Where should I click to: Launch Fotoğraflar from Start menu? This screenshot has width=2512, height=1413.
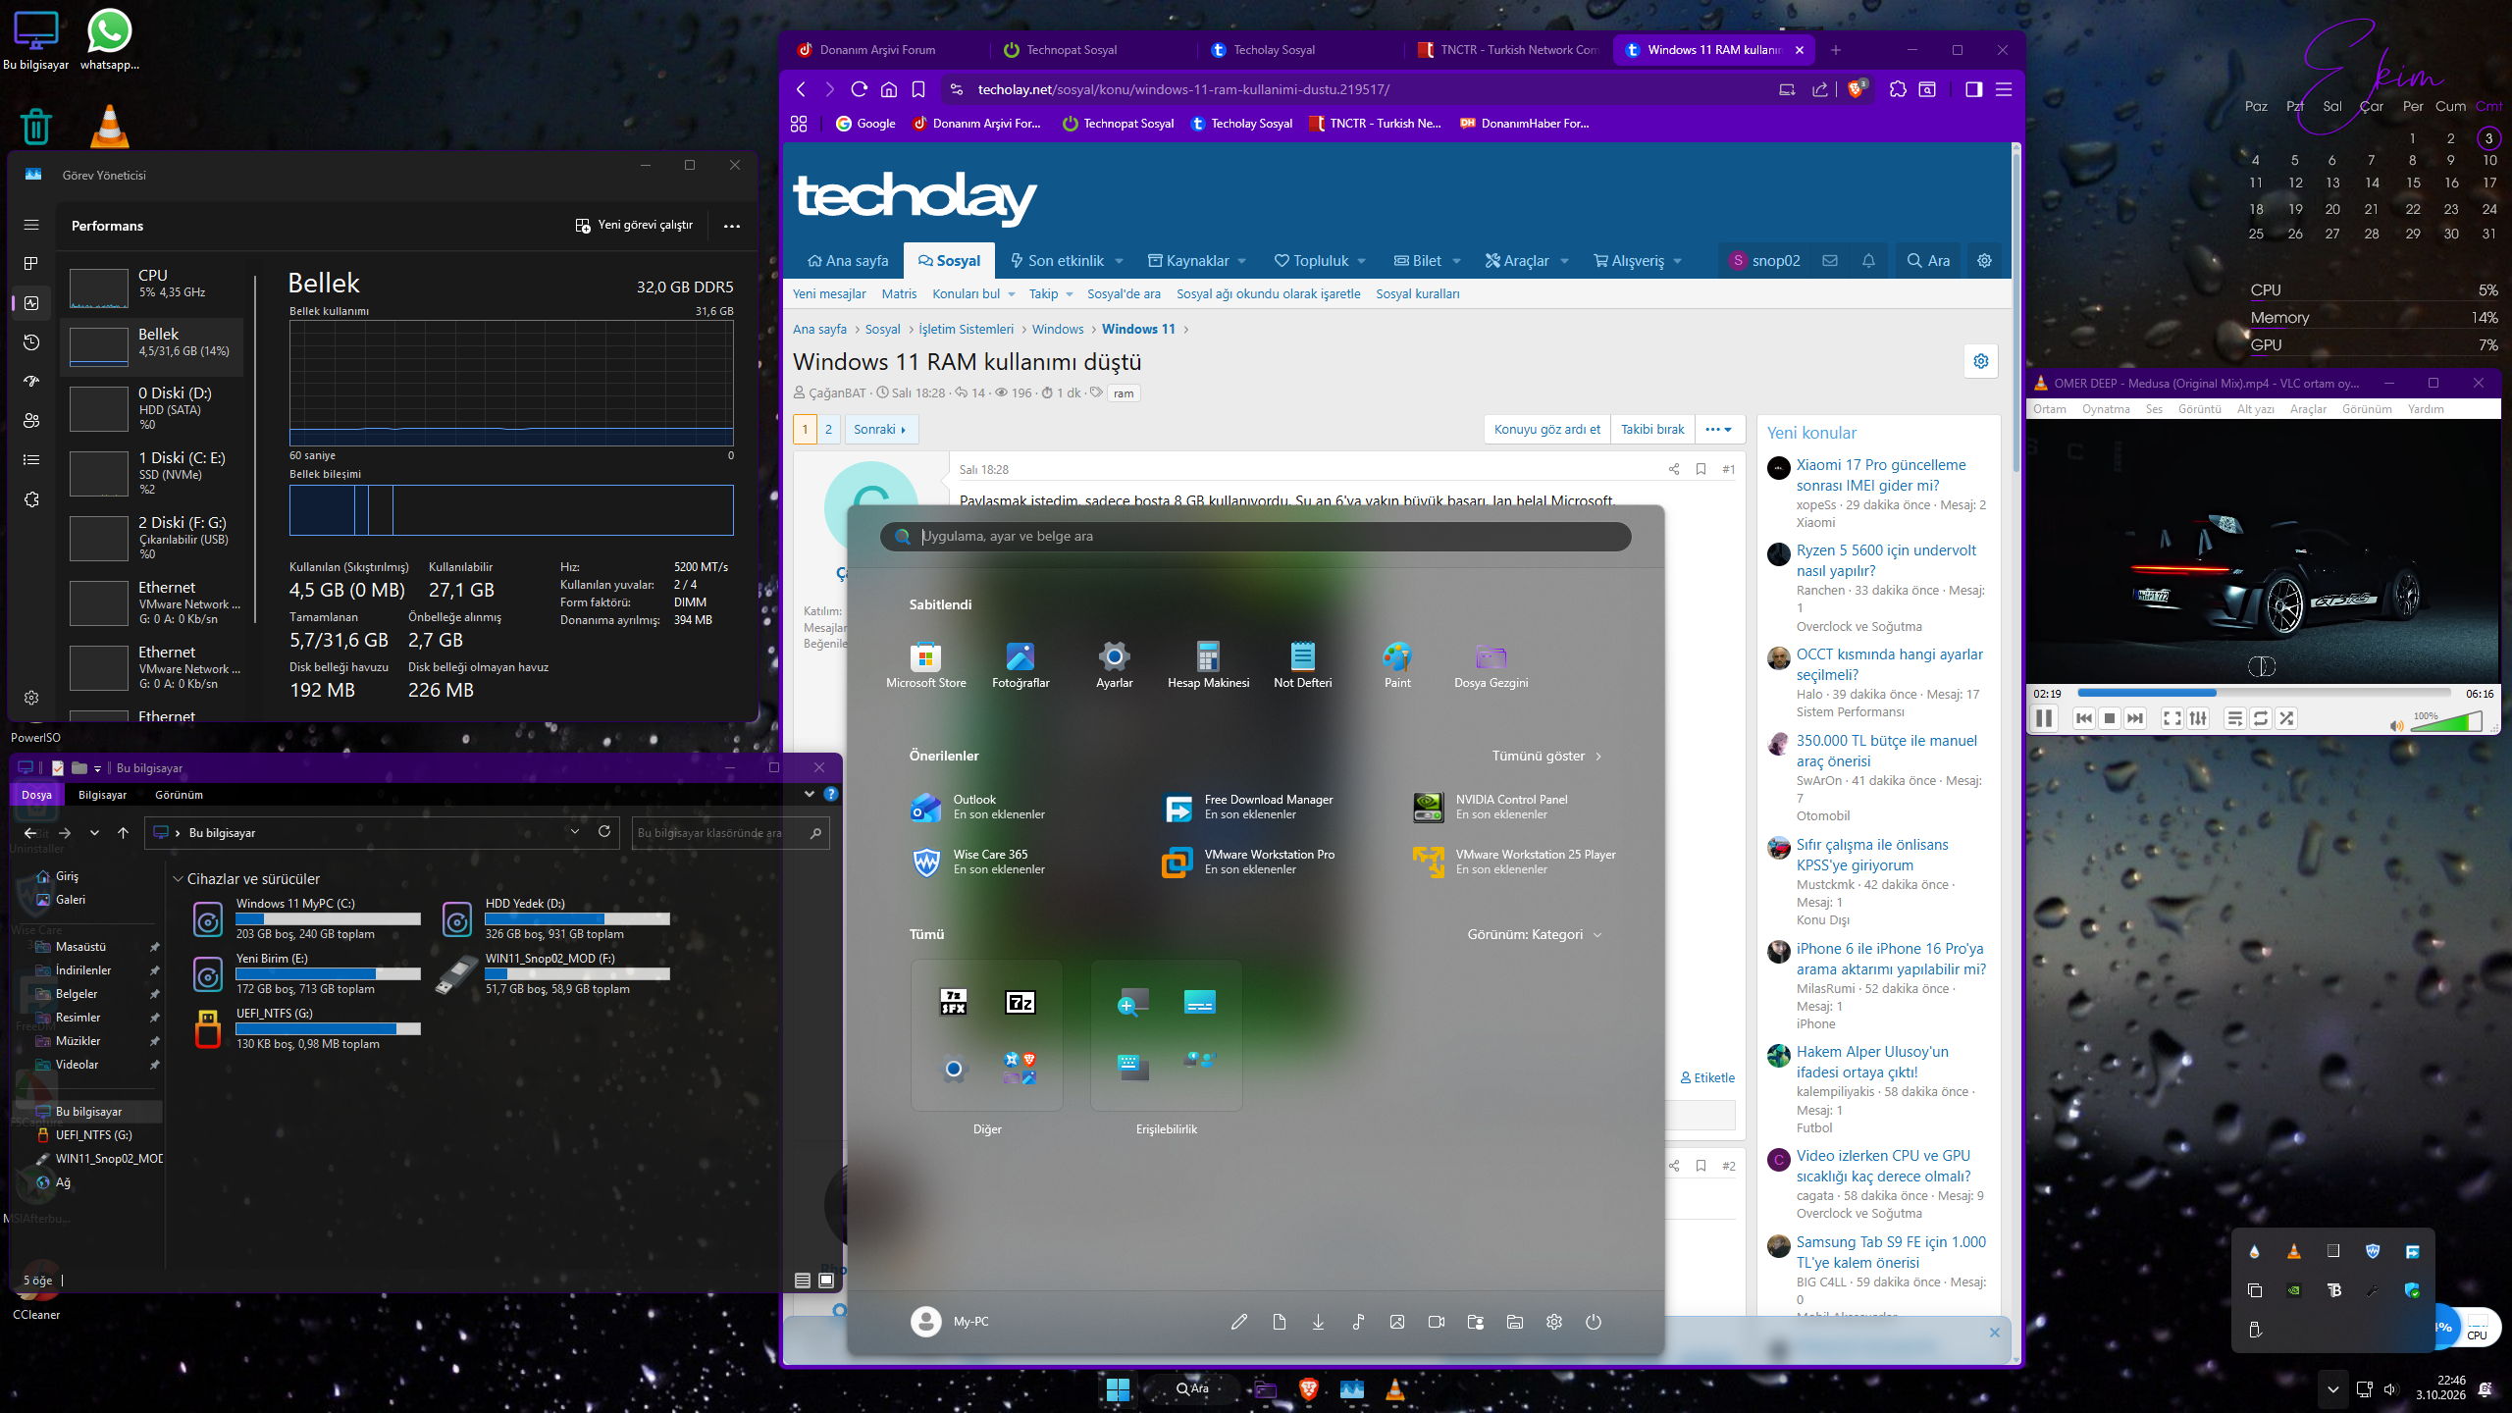[1020, 664]
